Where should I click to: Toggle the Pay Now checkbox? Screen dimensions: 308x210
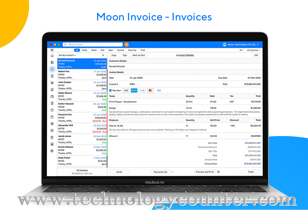110,90
